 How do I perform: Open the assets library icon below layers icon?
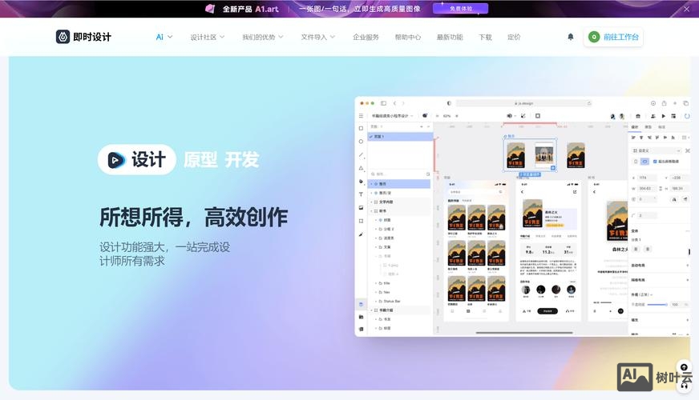[x=361, y=317]
